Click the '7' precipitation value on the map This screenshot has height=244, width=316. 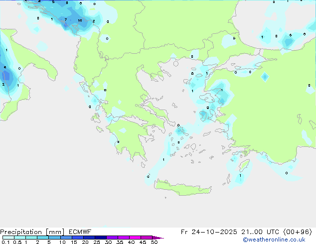click(66, 20)
